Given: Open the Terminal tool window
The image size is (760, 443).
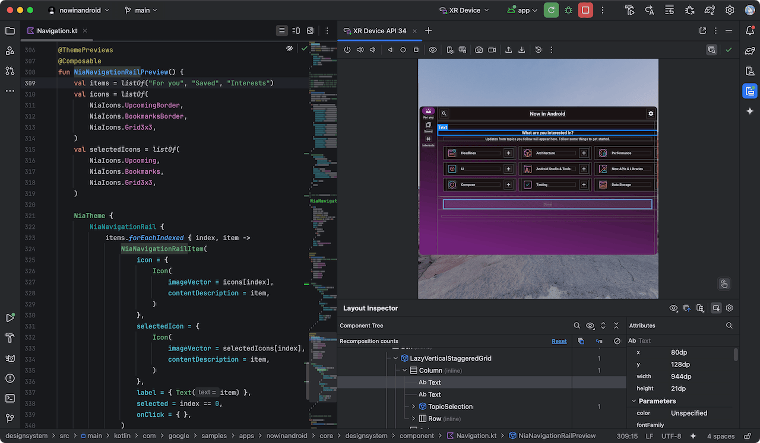Looking at the screenshot, I should click(9, 399).
